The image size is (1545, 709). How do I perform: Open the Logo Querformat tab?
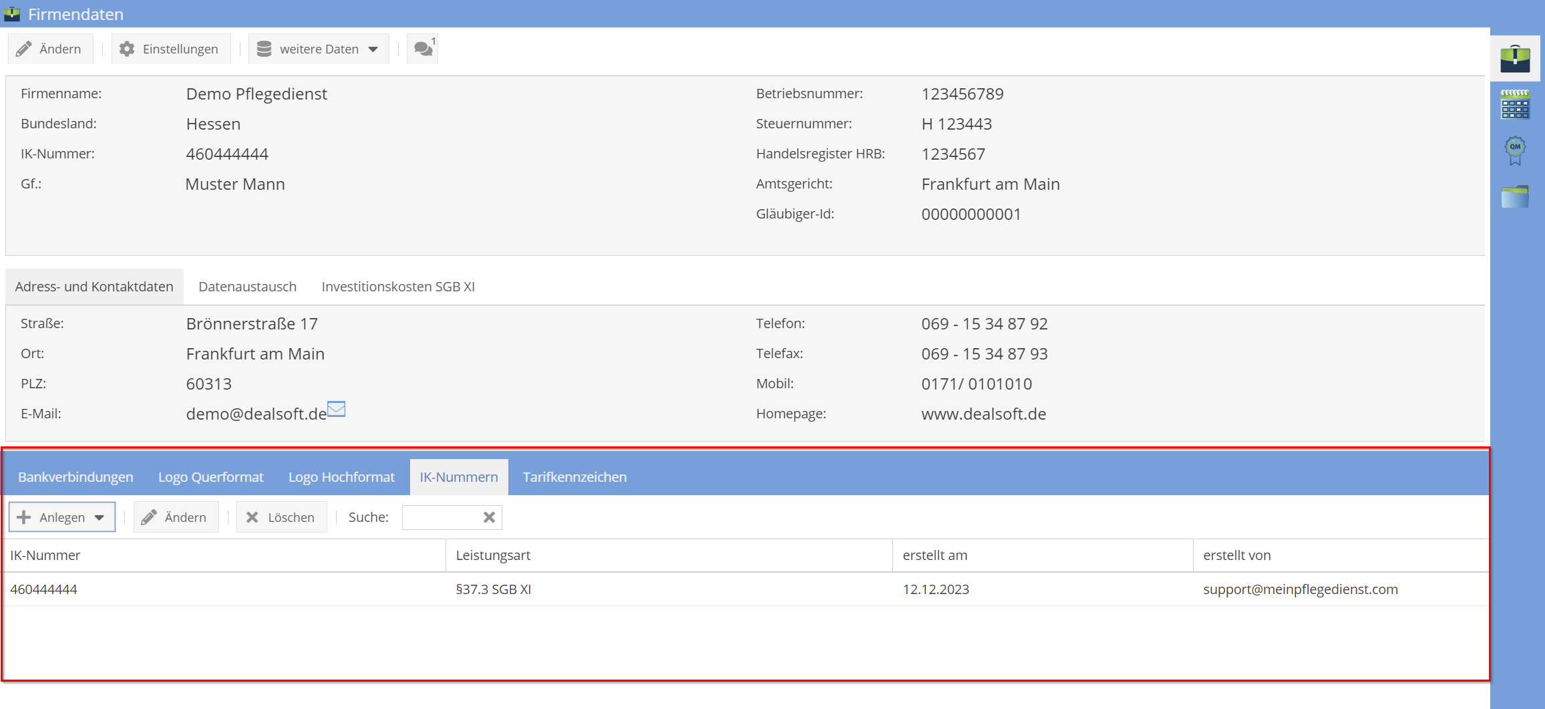210,477
